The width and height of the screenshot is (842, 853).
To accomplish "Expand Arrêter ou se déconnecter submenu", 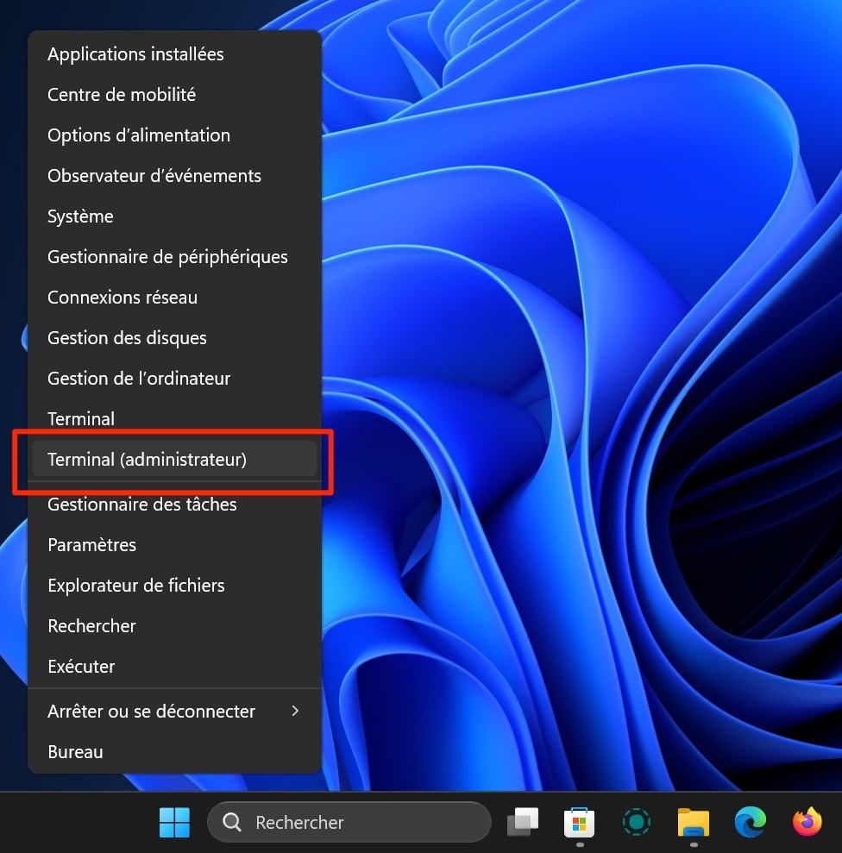I will click(174, 711).
